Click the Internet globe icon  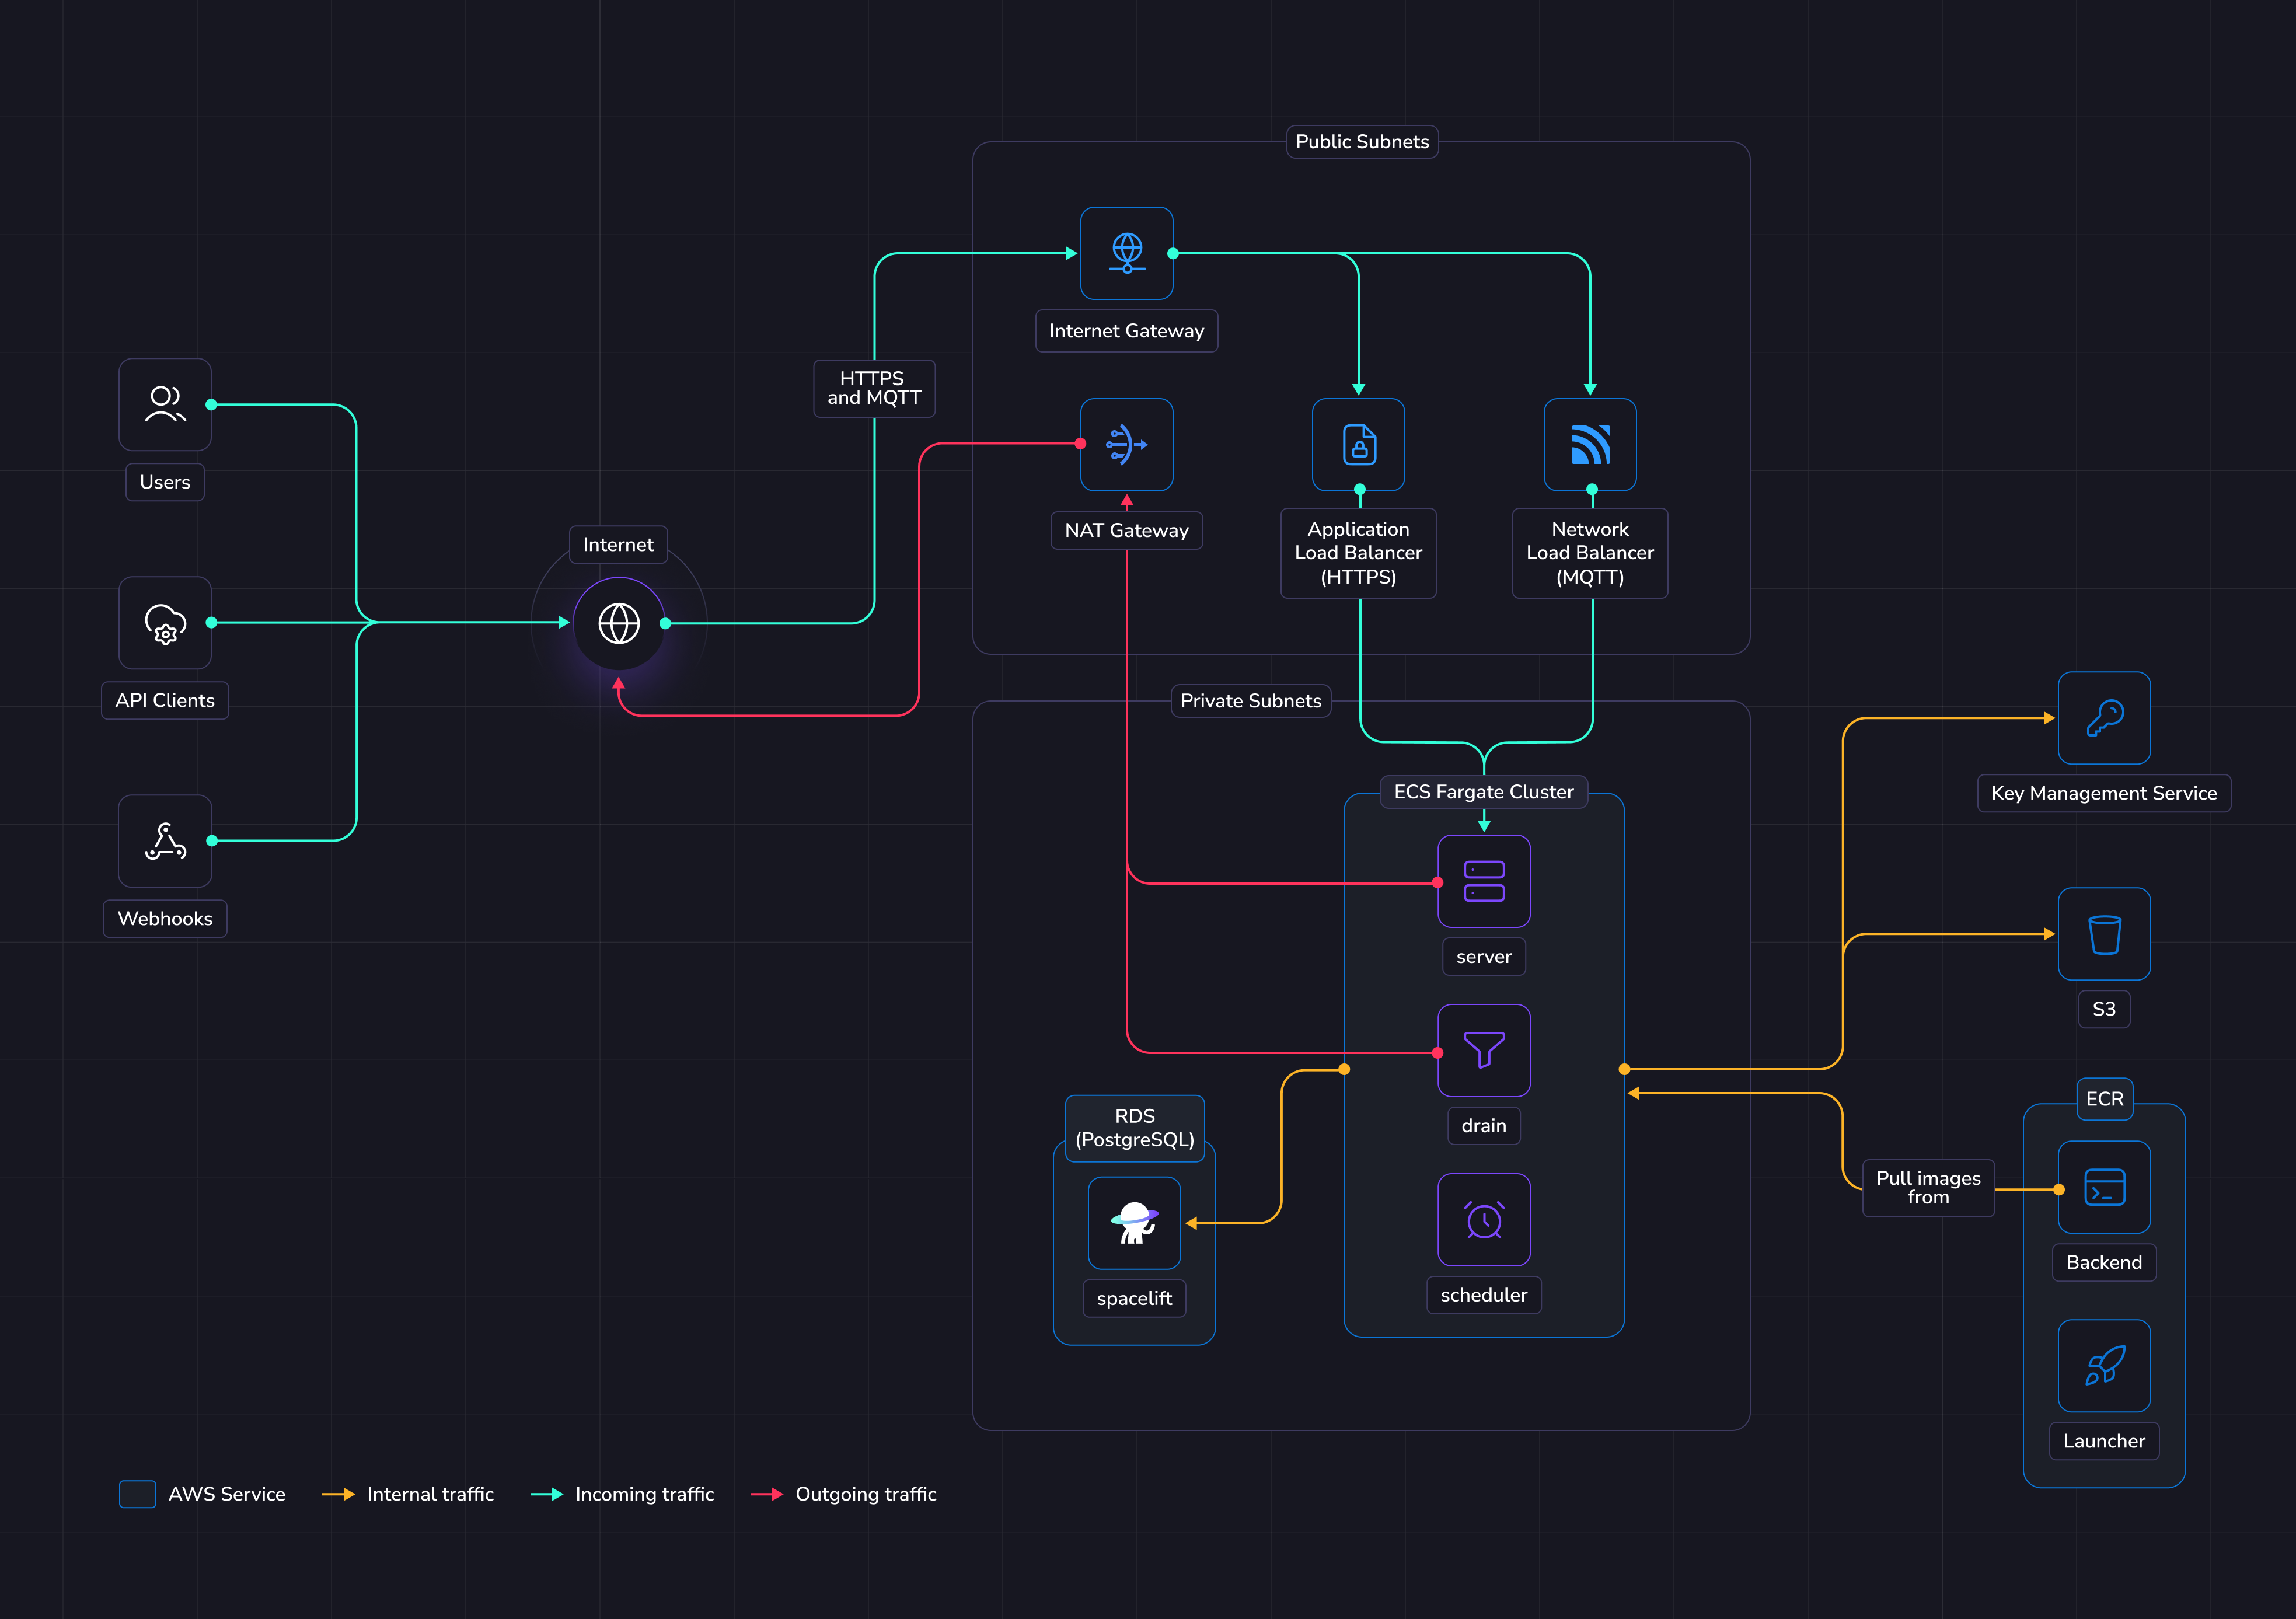619,624
